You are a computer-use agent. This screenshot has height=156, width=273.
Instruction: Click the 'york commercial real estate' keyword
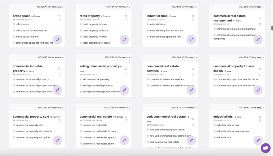point(164,142)
